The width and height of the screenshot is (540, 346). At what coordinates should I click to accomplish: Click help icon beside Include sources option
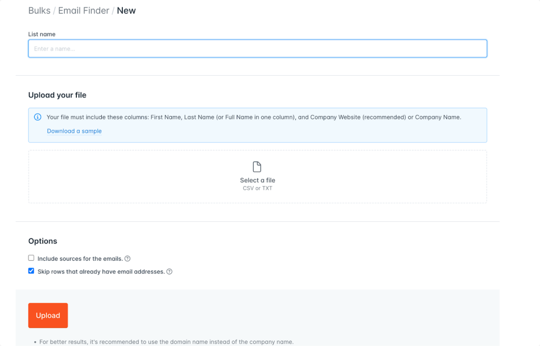click(128, 259)
